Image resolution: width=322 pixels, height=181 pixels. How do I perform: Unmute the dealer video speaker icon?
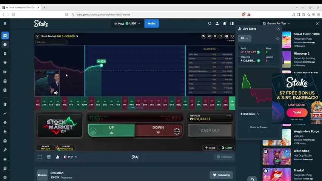tap(56, 93)
